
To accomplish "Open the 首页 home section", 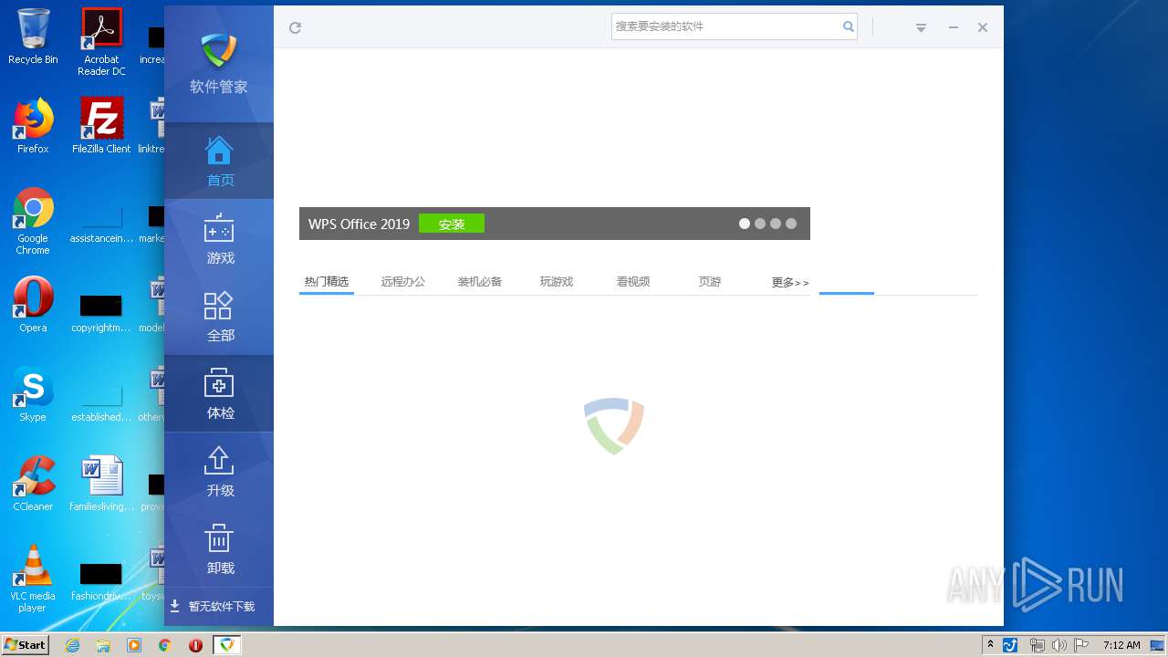I will click(219, 162).
